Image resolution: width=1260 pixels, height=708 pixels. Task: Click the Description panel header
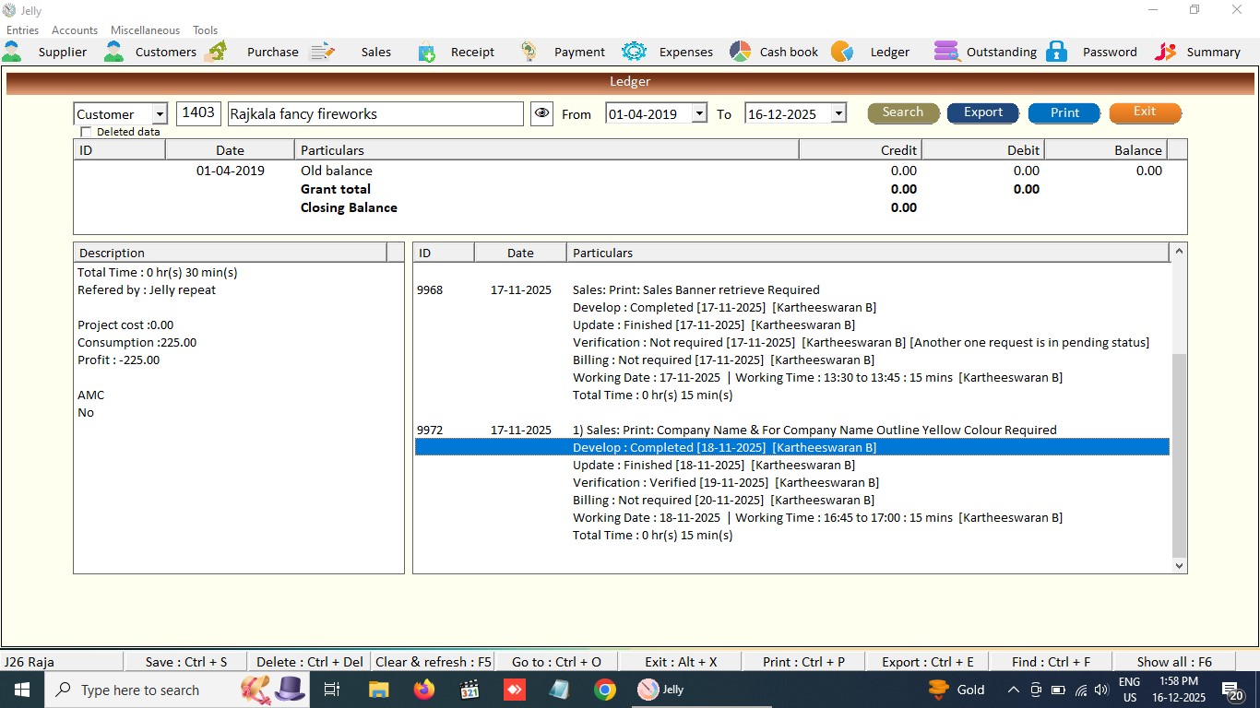[x=231, y=253]
